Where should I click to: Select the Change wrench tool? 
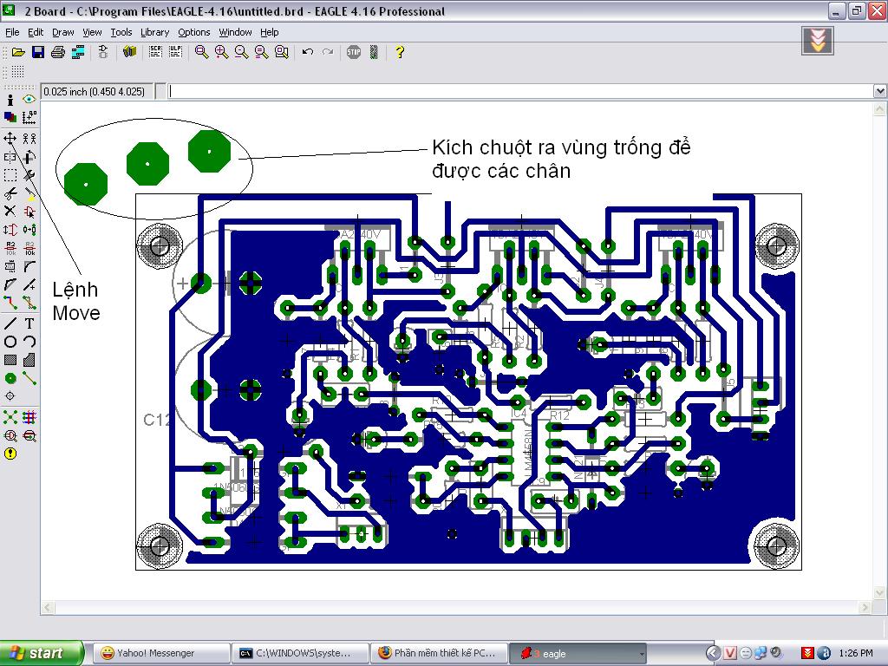pyautogui.click(x=29, y=175)
